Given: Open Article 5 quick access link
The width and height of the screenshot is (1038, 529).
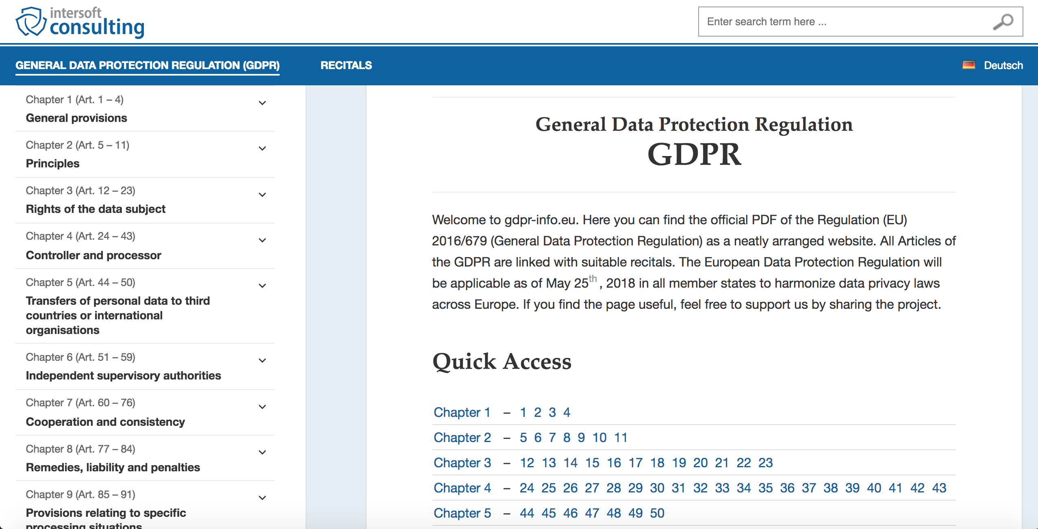Looking at the screenshot, I should tap(523, 438).
